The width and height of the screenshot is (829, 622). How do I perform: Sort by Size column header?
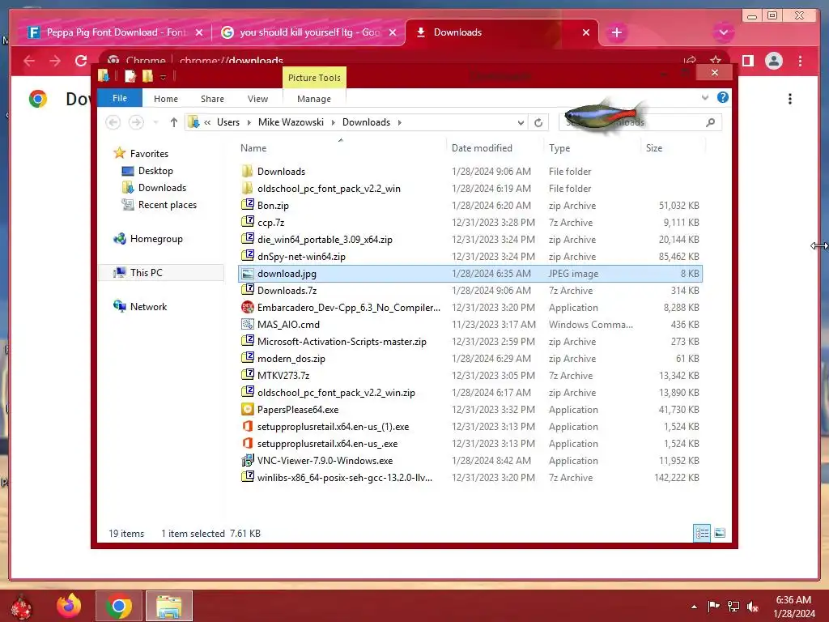(654, 148)
